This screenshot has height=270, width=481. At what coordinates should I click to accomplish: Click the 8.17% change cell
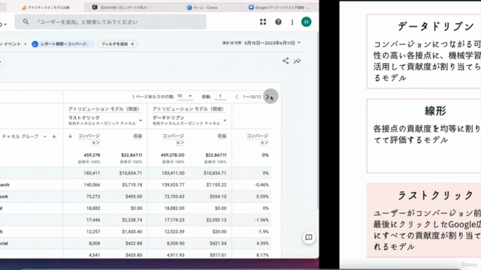(x=262, y=255)
